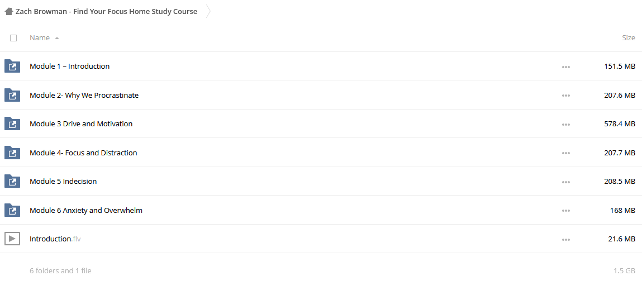Open Module 2- Why We Procrastinate
Image resolution: width=642 pixels, height=285 pixels.
coord(84,95)
